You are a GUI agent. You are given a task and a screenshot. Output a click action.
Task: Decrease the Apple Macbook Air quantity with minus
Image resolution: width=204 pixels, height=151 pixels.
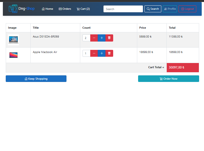pos(94,53)
